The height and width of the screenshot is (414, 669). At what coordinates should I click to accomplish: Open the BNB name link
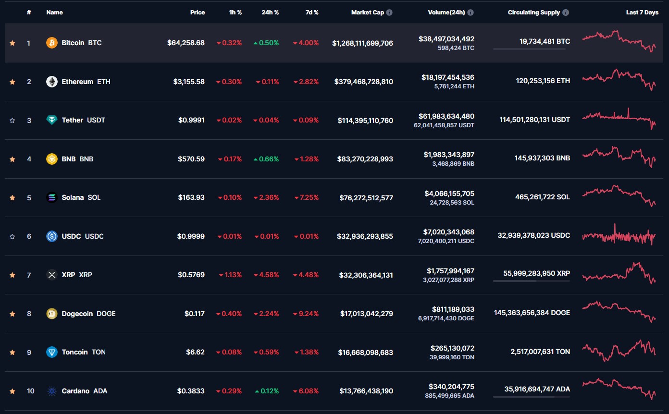pyautogui.click(x=77, y=159)
